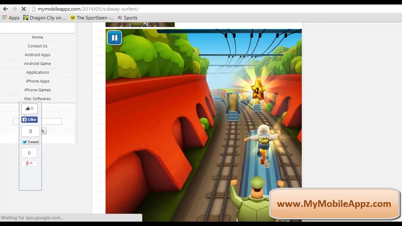
Task: Click the Subway Surfers game screenshot
Action: pos(204,125)
